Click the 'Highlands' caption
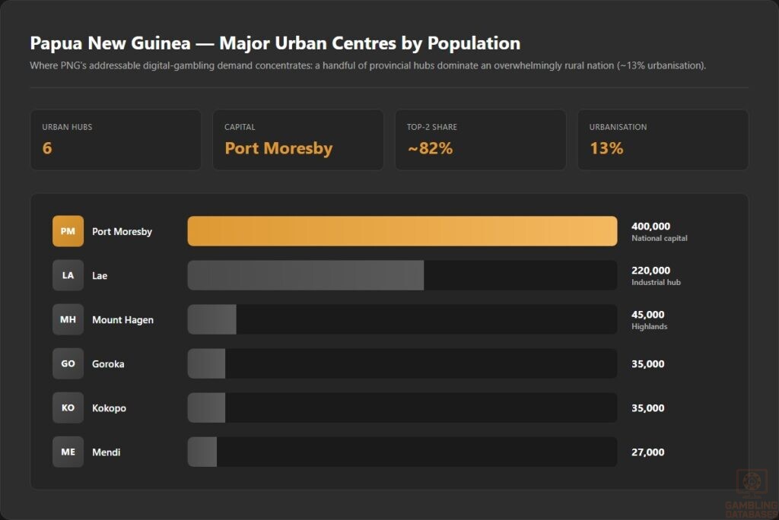 pos(650,326)
